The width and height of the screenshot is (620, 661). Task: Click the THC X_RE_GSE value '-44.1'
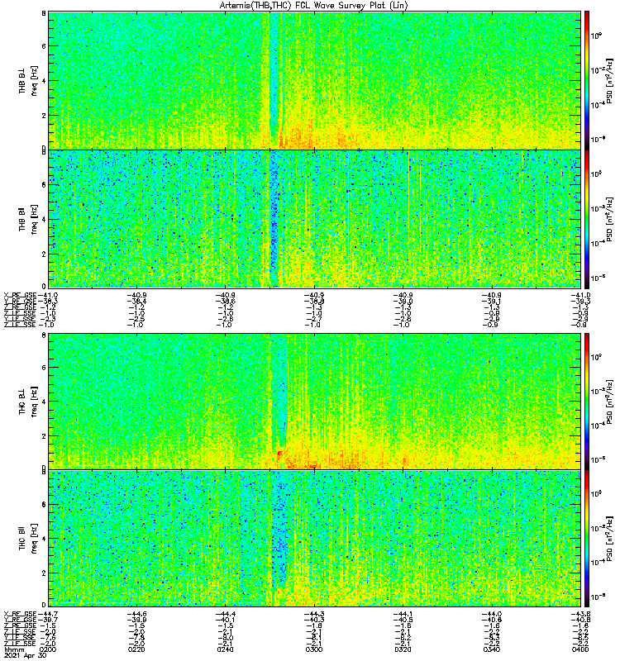(403, 614)
